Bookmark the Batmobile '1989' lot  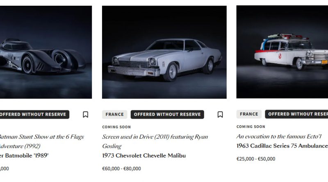(x=85, y=115)
